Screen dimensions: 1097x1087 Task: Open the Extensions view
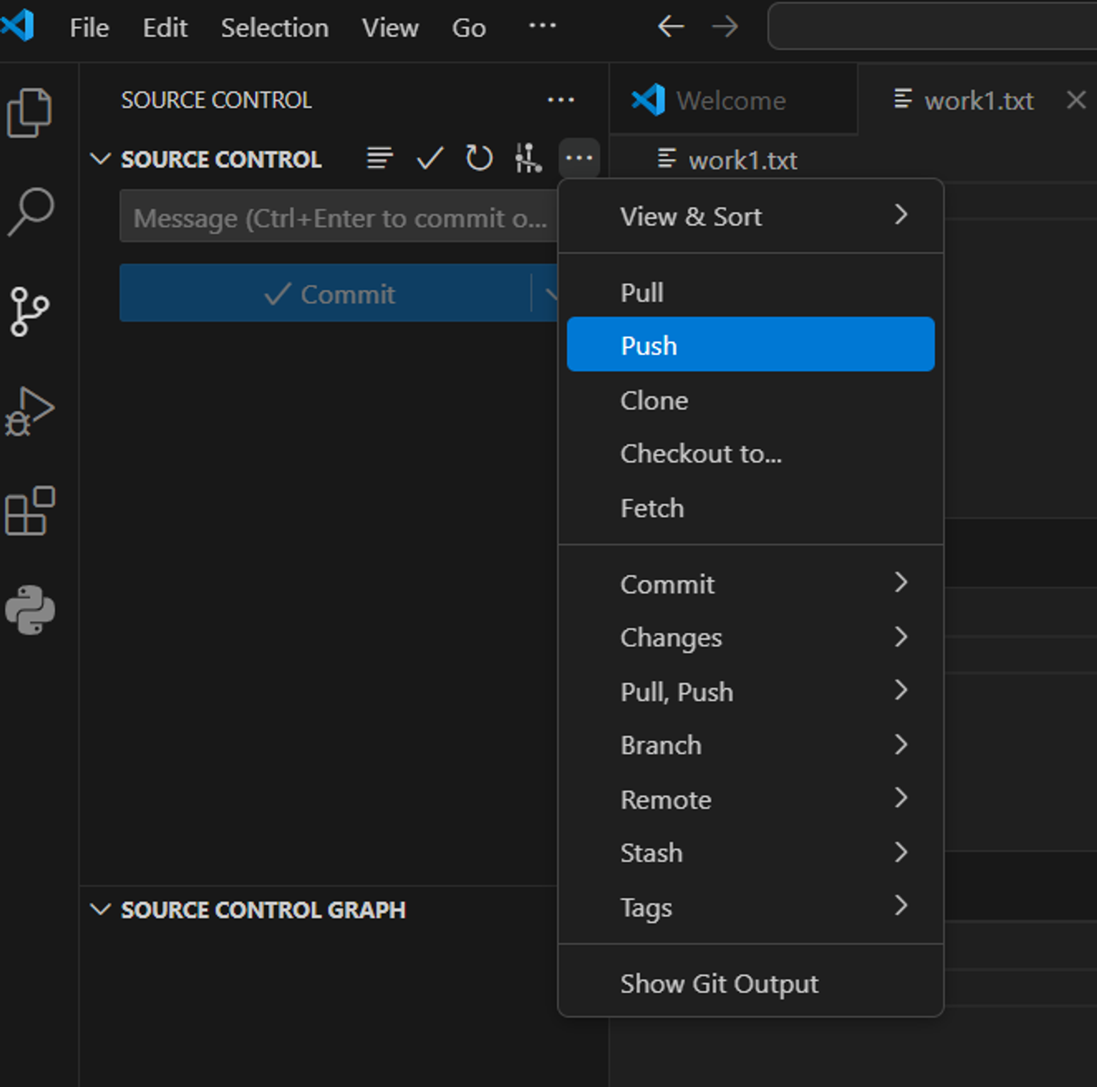pyautogui.click(x=30, y=510)
